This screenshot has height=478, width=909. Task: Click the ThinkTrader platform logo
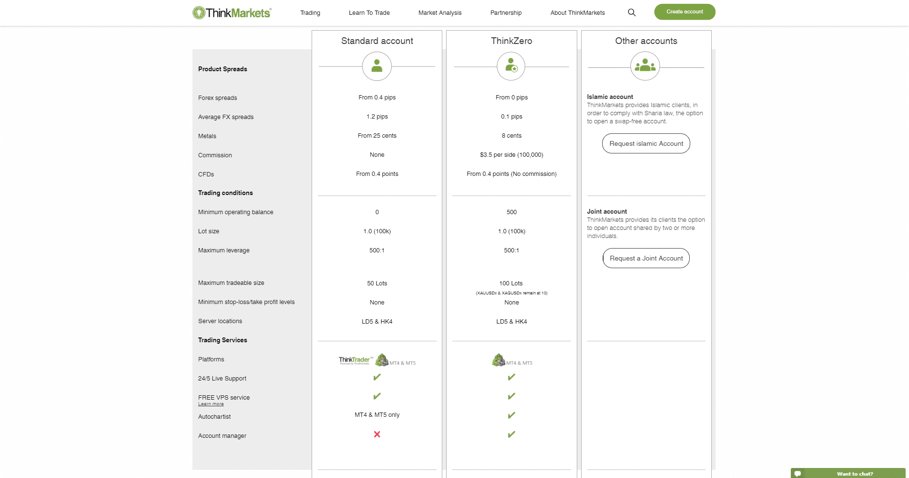pyautogui.click(x=355, y=360)
